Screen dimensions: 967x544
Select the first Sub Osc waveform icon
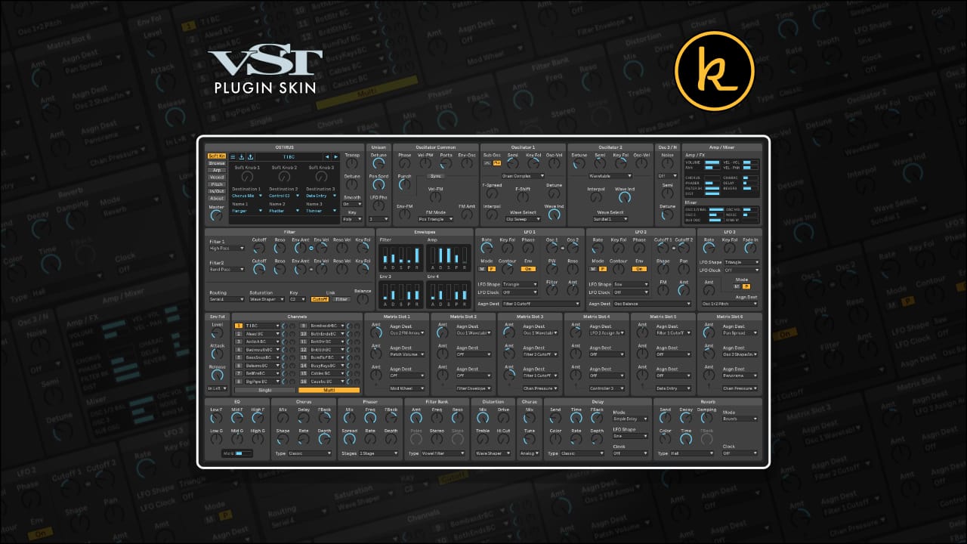coord(487,162)
